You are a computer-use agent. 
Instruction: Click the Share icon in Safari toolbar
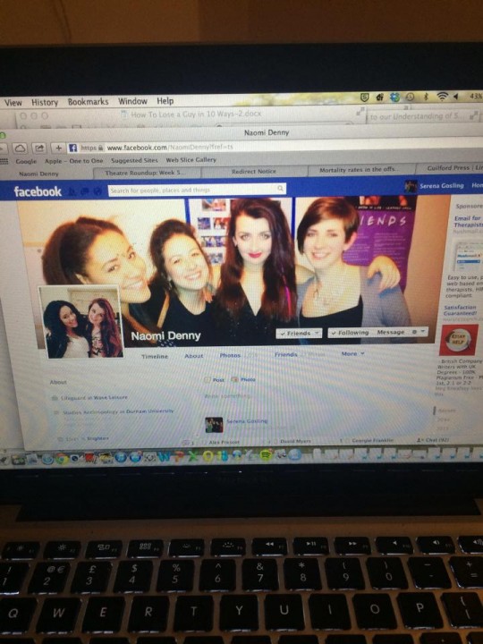coord(39,148)
